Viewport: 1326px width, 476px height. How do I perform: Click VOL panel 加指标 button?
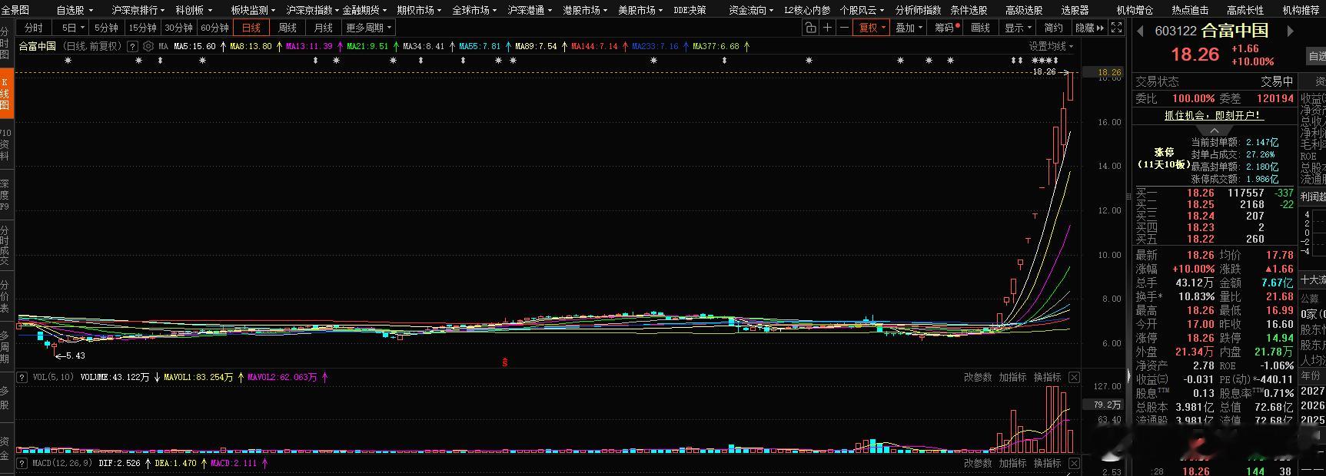pos(1012,377)
